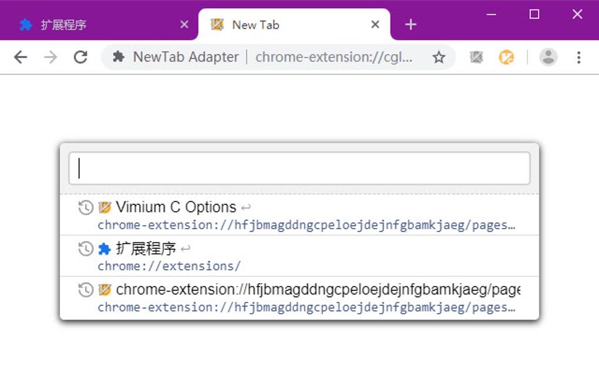Open the orange NewTab Adapter extension icon
This screenshot has width=599, height=374.
(506, 56)
